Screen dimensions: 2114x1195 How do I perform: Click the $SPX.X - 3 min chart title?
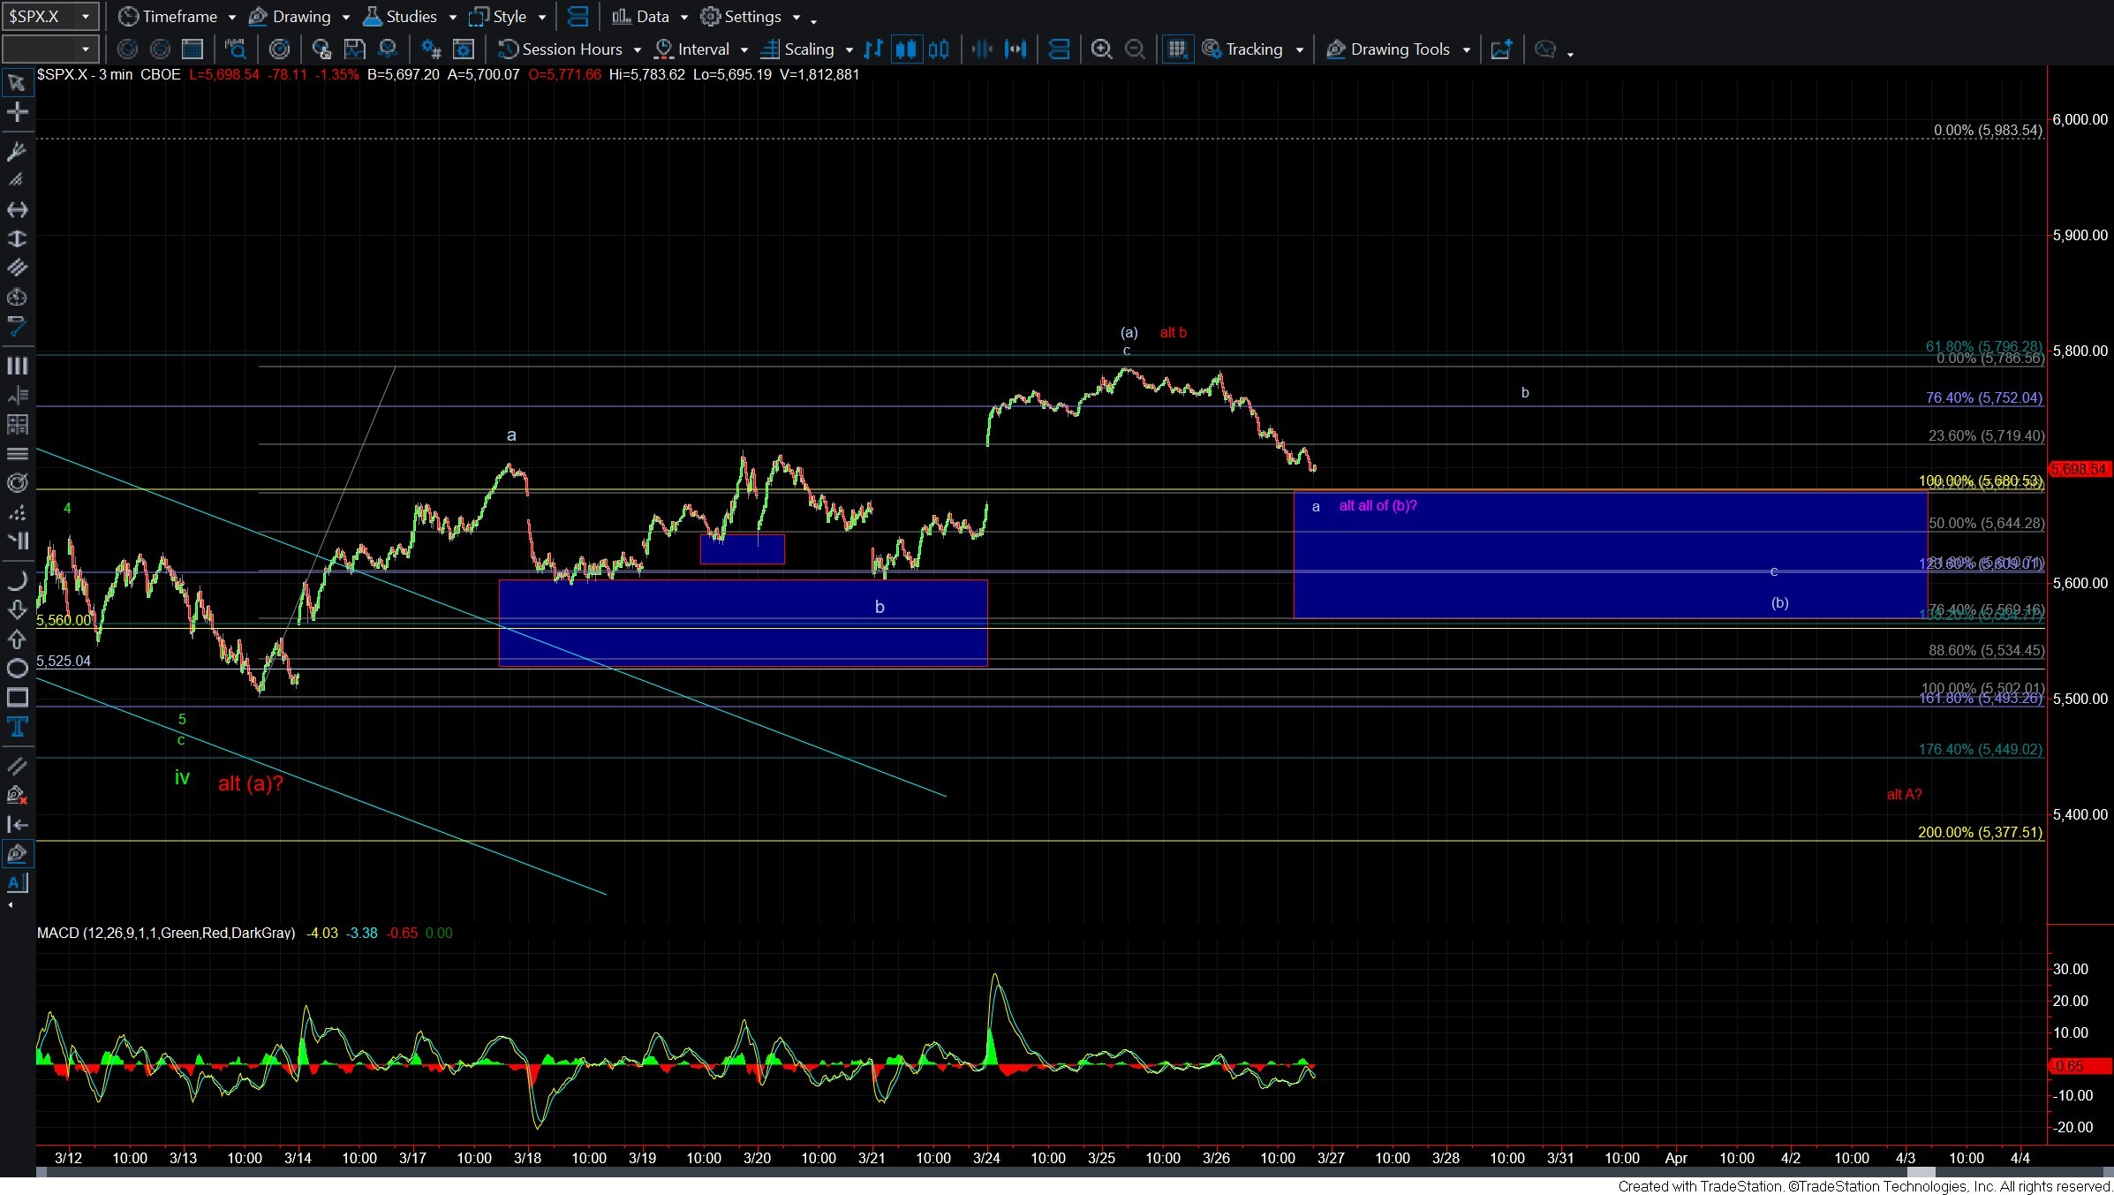point(85,74)
